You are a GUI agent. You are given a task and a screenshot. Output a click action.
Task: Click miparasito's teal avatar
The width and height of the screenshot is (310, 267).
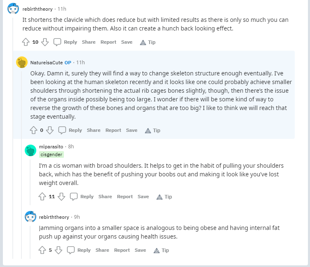coord(31,150)
